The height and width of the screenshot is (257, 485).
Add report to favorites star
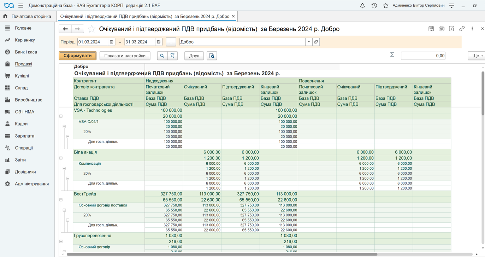pos(91,29)
